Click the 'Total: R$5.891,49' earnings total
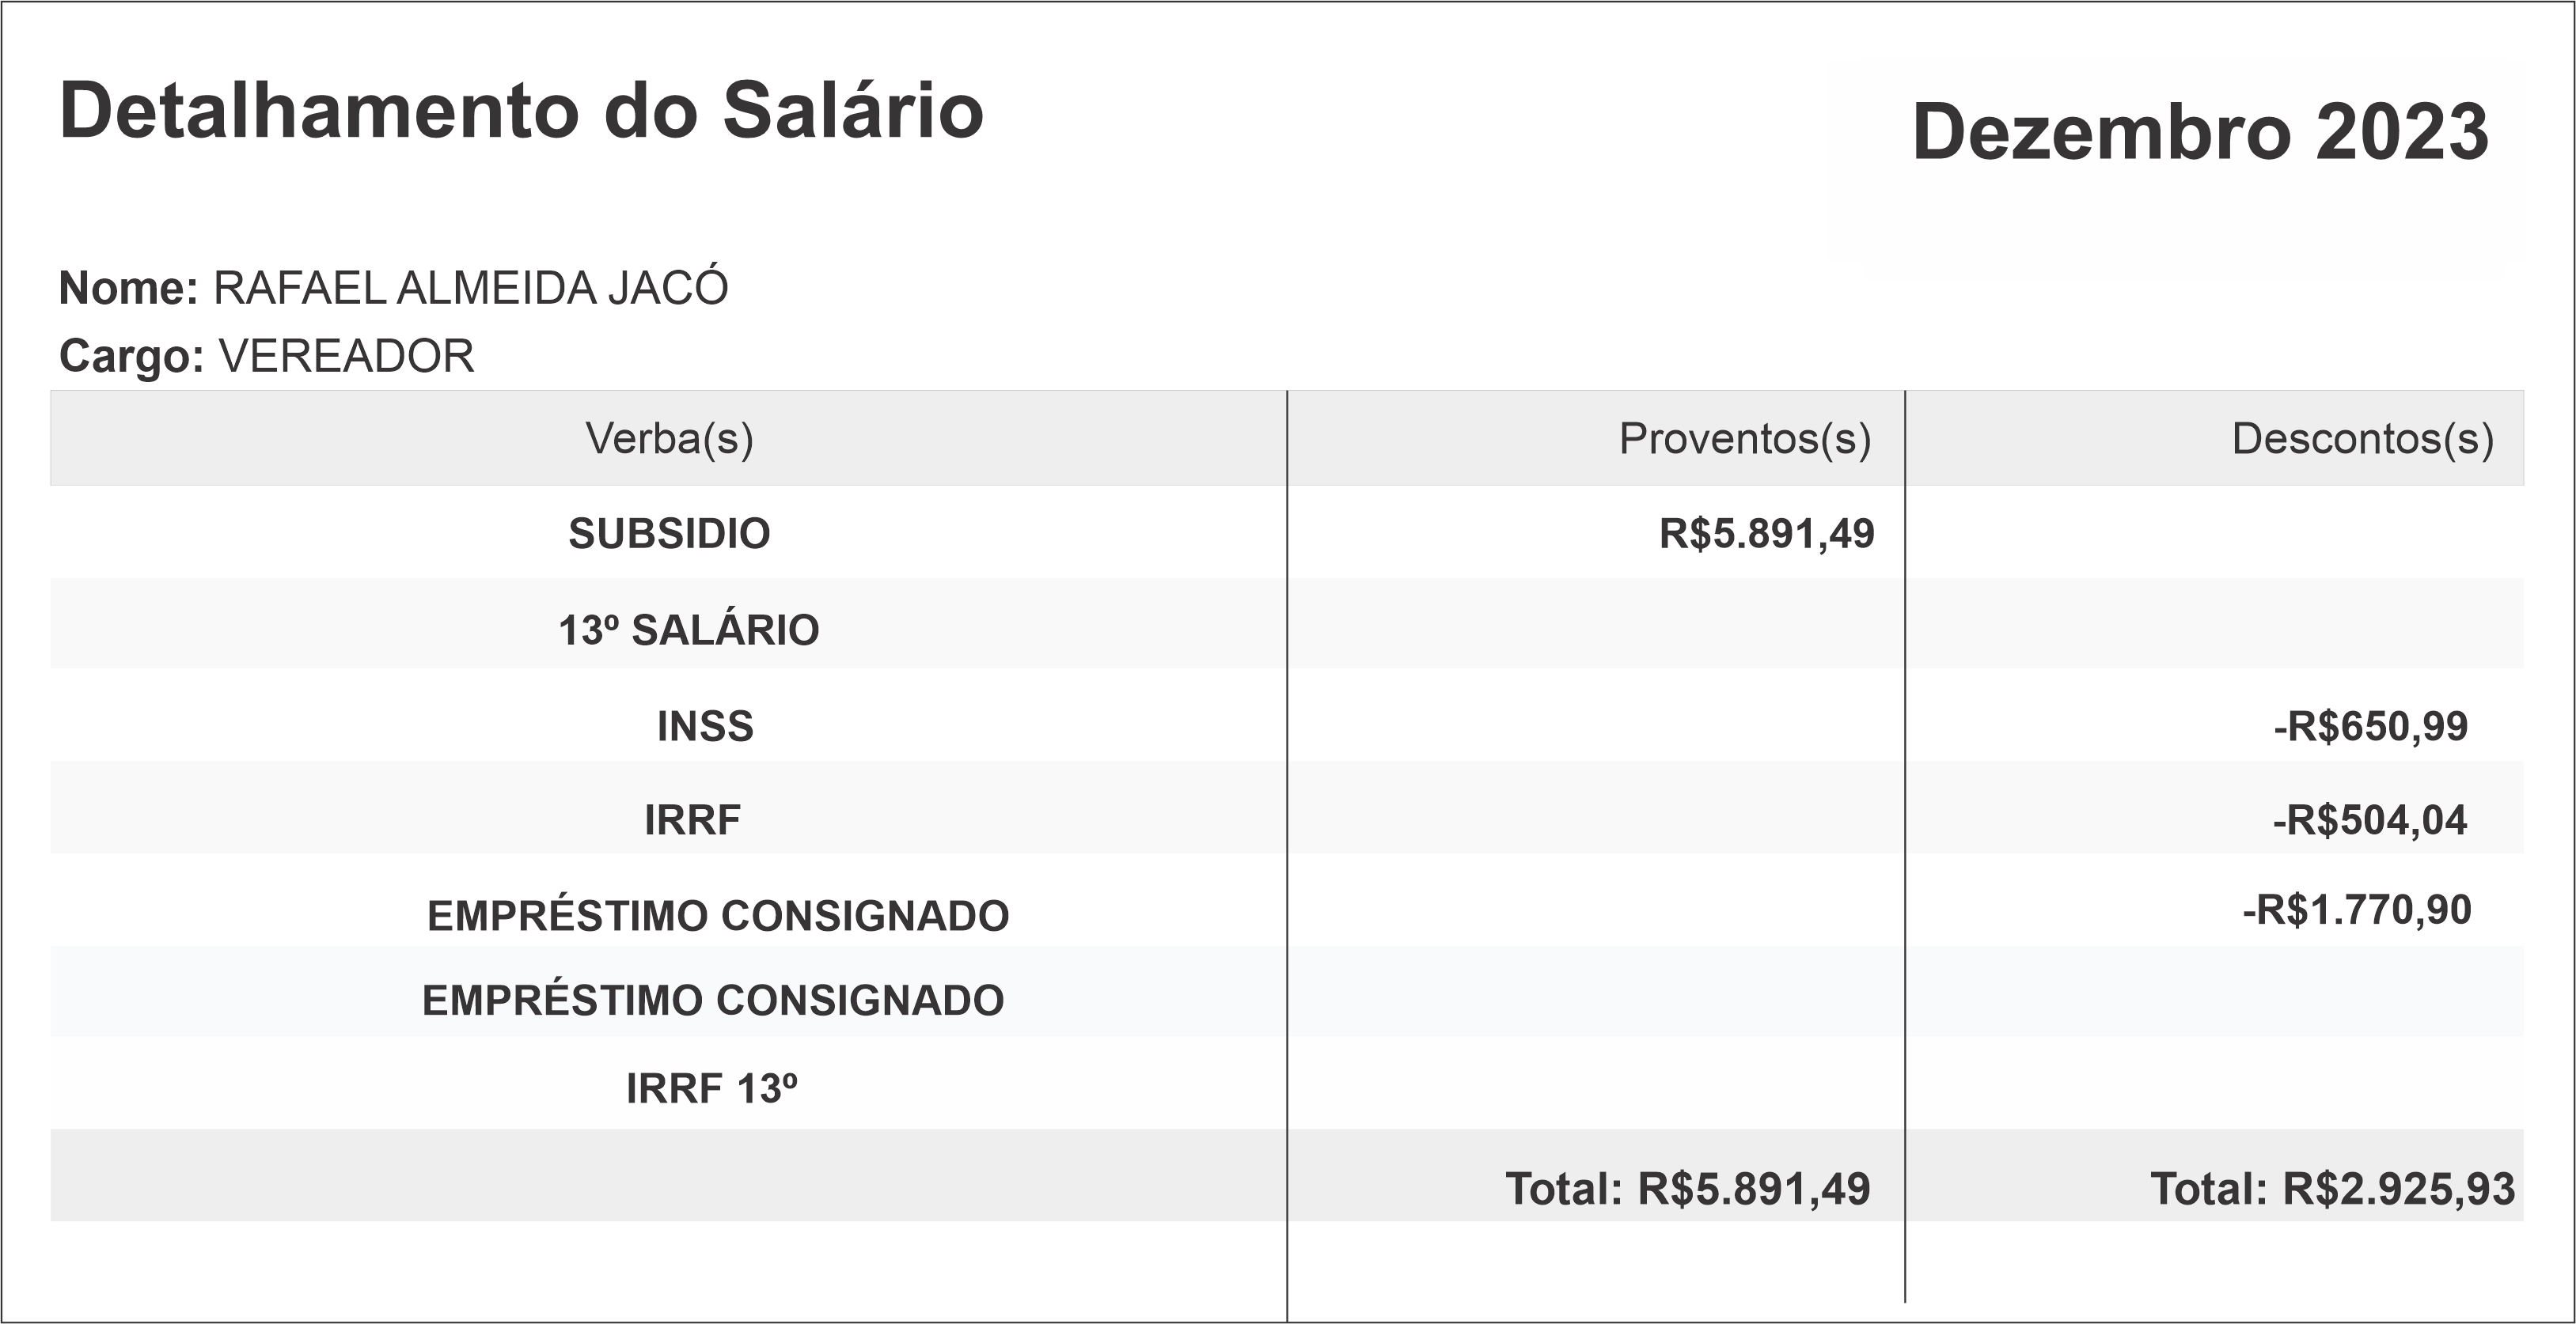The image size is (2576, 1324). pos(1687,1188)
